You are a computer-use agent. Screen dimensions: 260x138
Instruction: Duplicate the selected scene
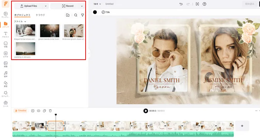point(44,111)
